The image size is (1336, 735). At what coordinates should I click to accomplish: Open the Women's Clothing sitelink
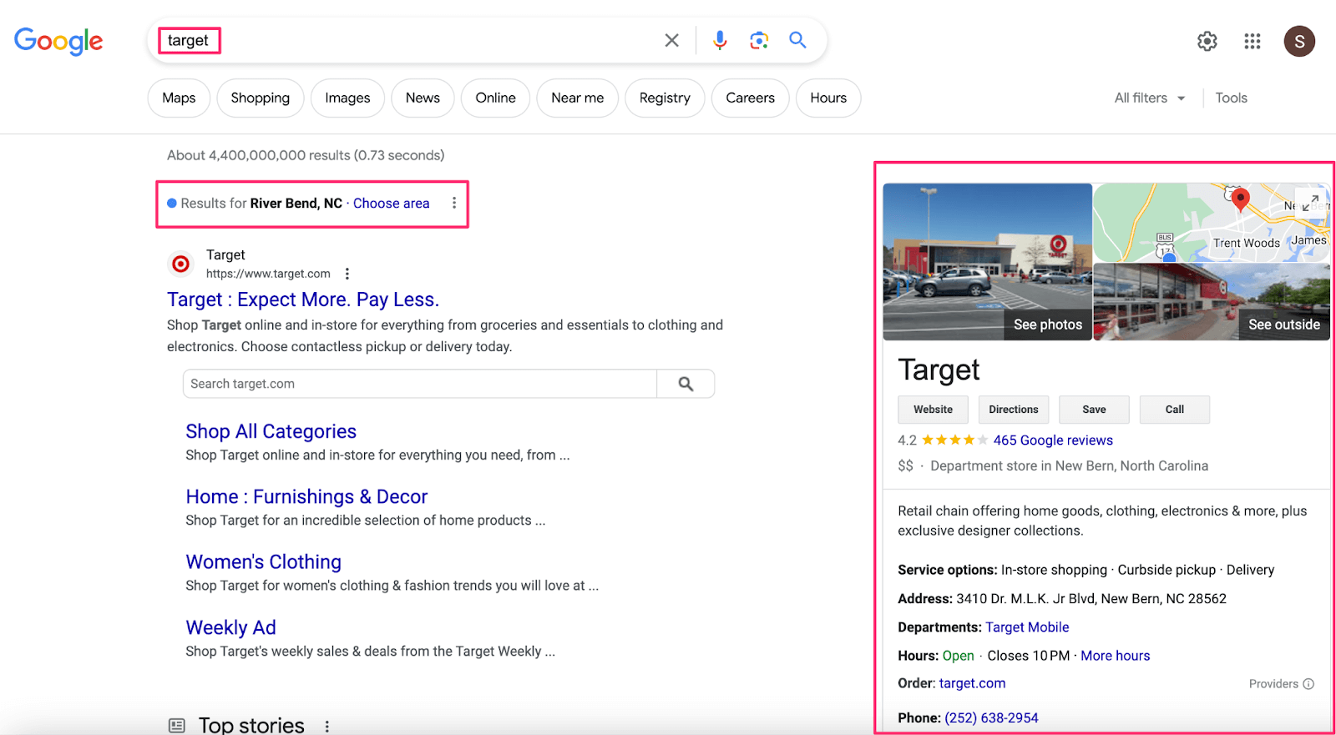[x=263, y=561]
